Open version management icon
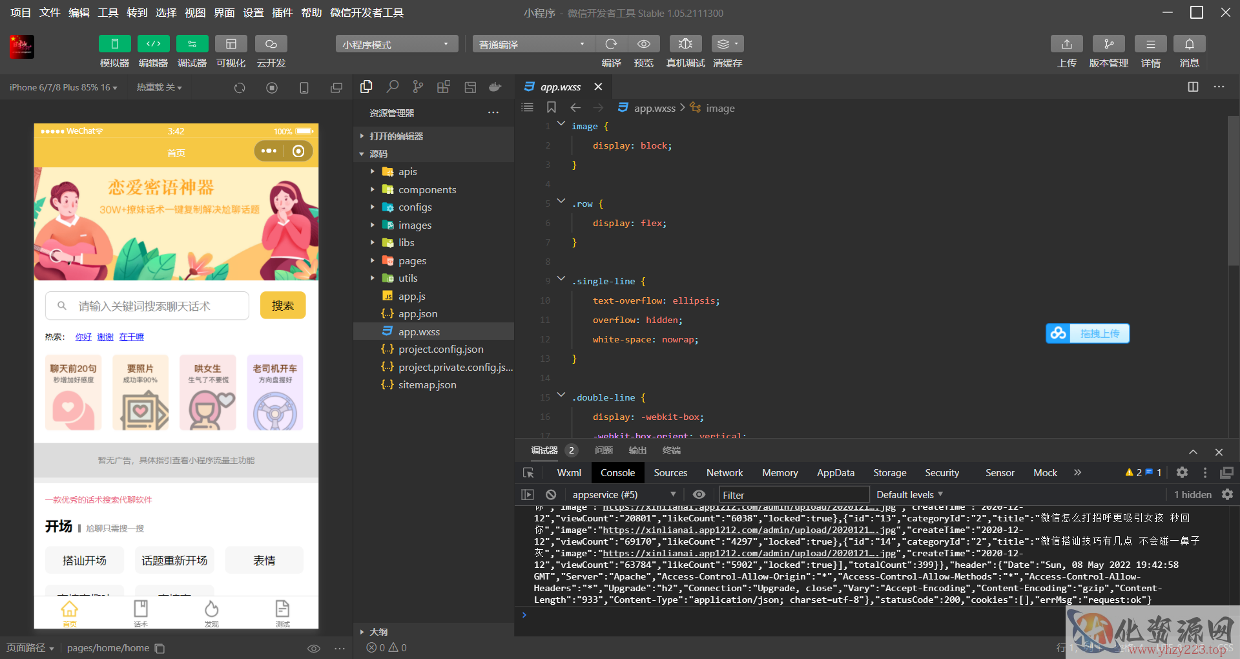 [1109, 44]
